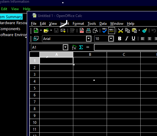Screen dimensions: 157x136
Task: Click the Document as E-mail icon
Action: pyautogui.click(x=63, y=30)
